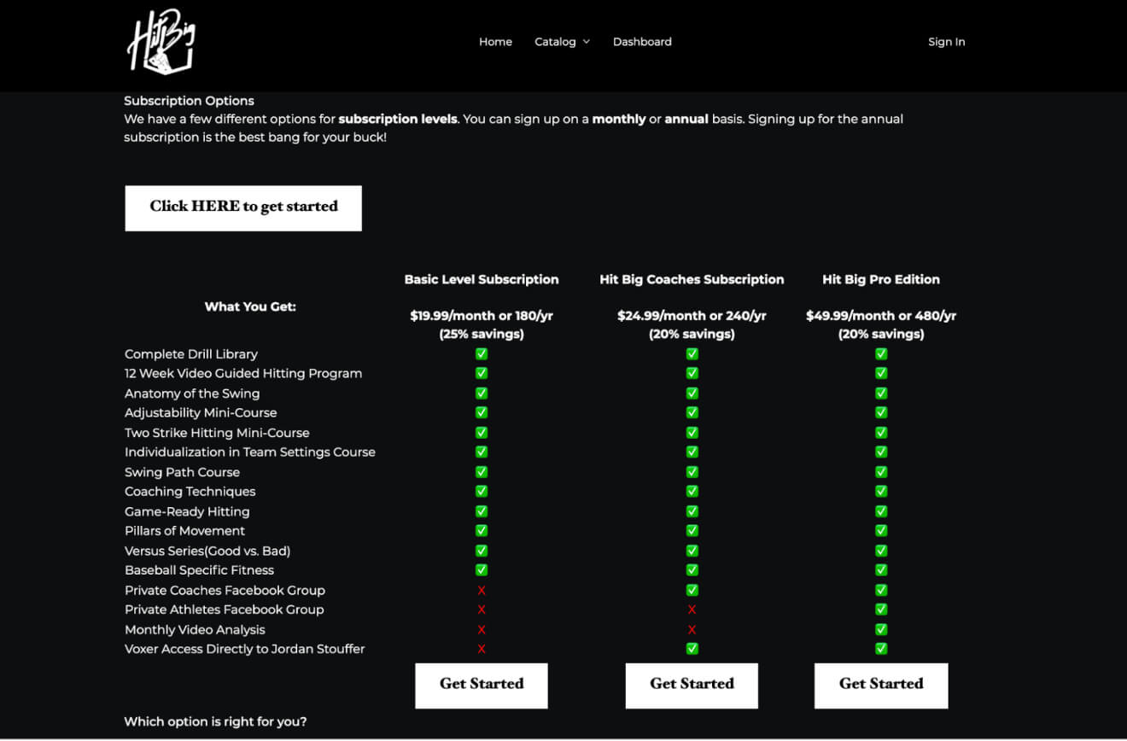Open the Home page
1127x741 pixels.
pos(495,42)
